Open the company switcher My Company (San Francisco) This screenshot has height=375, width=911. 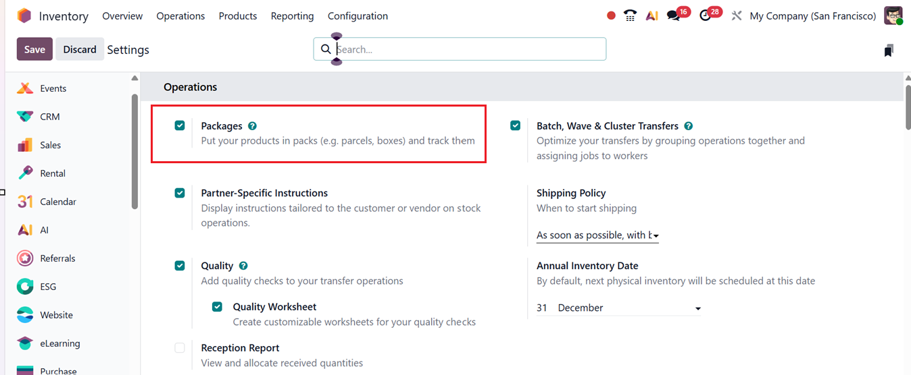coord(813,16)
